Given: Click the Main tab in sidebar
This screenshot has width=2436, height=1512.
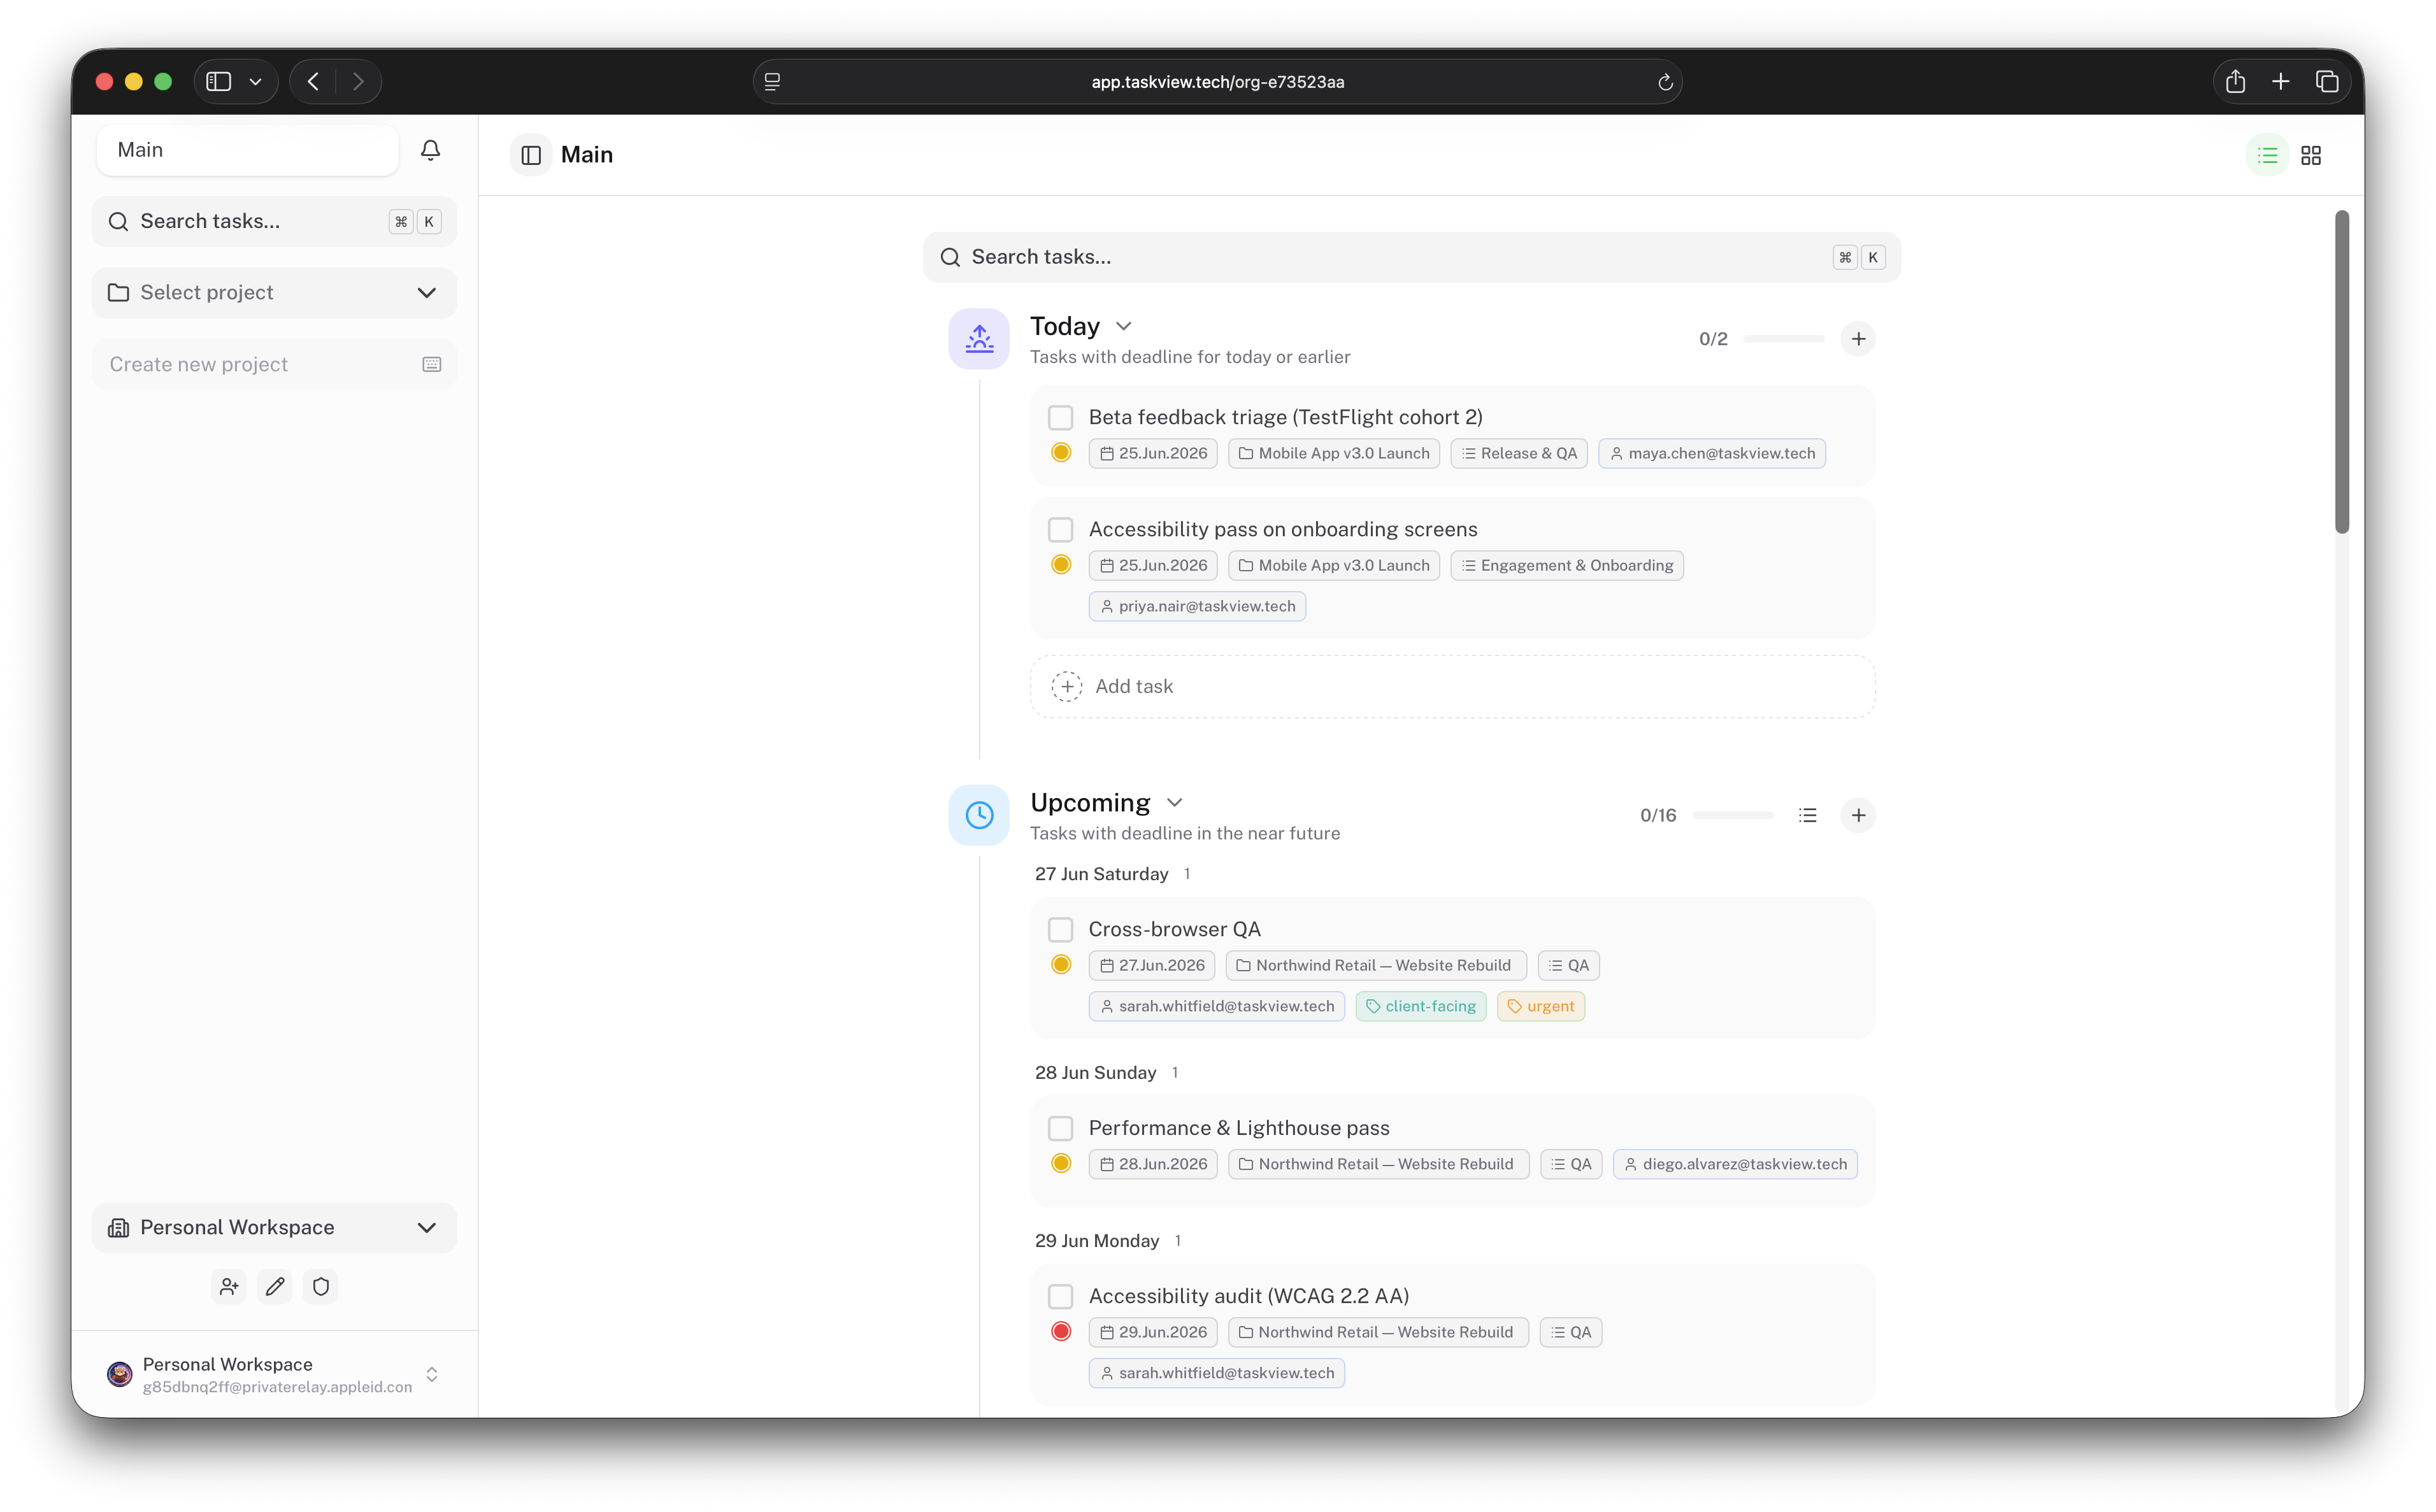Looking at the screenshot, I should 248,150.
